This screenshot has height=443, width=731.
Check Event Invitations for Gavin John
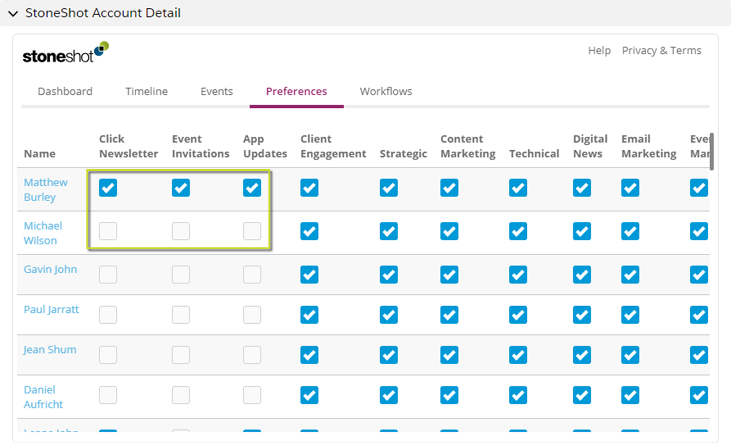[x=181, y=275]
